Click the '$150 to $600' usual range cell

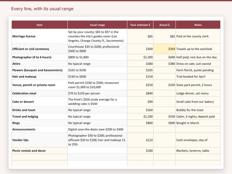point(97,76)
